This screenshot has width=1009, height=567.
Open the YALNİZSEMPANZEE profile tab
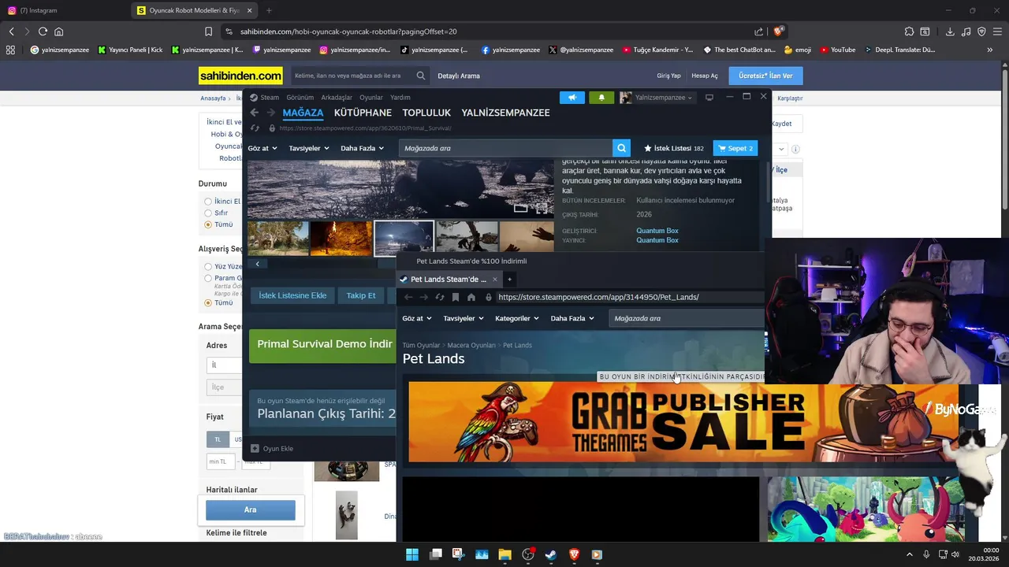(x=505, y=113)
